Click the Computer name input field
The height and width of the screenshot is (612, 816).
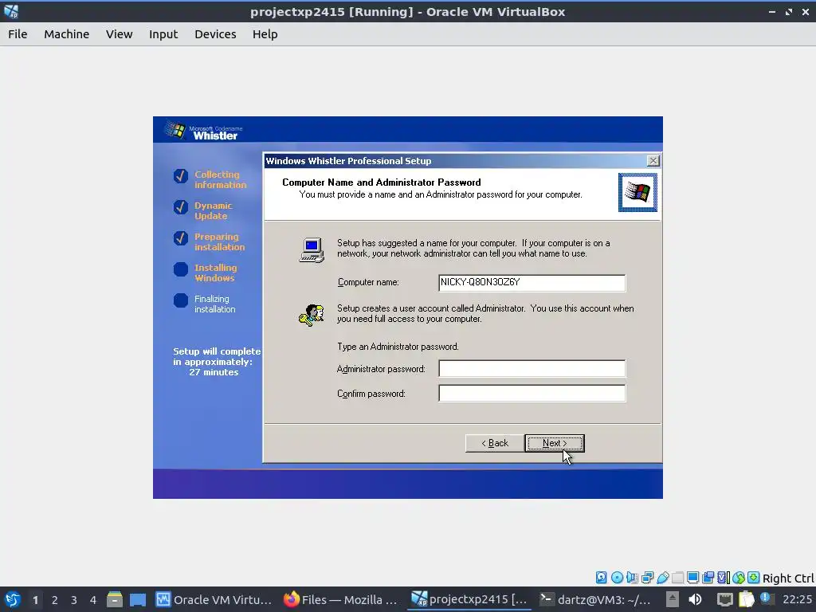(532, 283)
